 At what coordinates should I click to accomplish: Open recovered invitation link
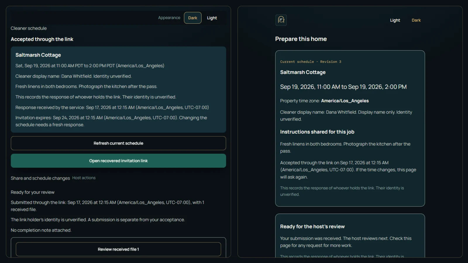(x=118, y=161)
